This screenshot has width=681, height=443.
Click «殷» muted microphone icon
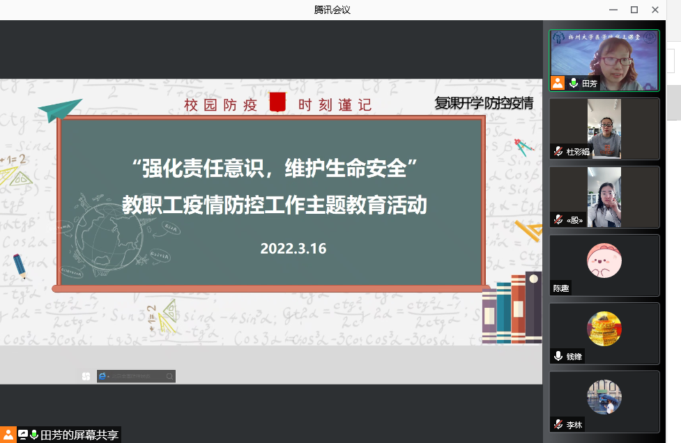tap(558, 219)
